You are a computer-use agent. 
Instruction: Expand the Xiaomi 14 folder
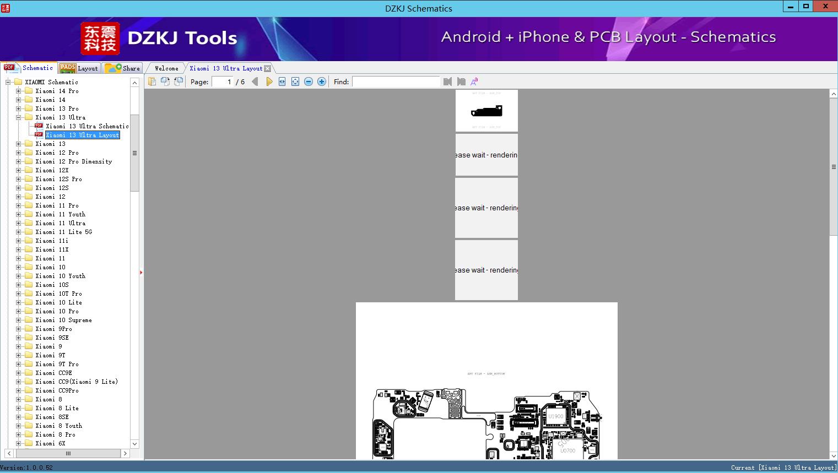coord(18,100)
